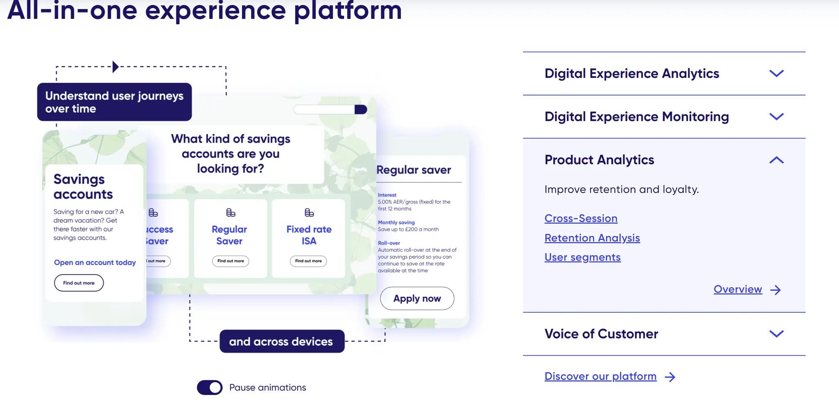Select Open an account today
Image resolution: width=839 pixels, height=402 pixels.
point(95,262)
